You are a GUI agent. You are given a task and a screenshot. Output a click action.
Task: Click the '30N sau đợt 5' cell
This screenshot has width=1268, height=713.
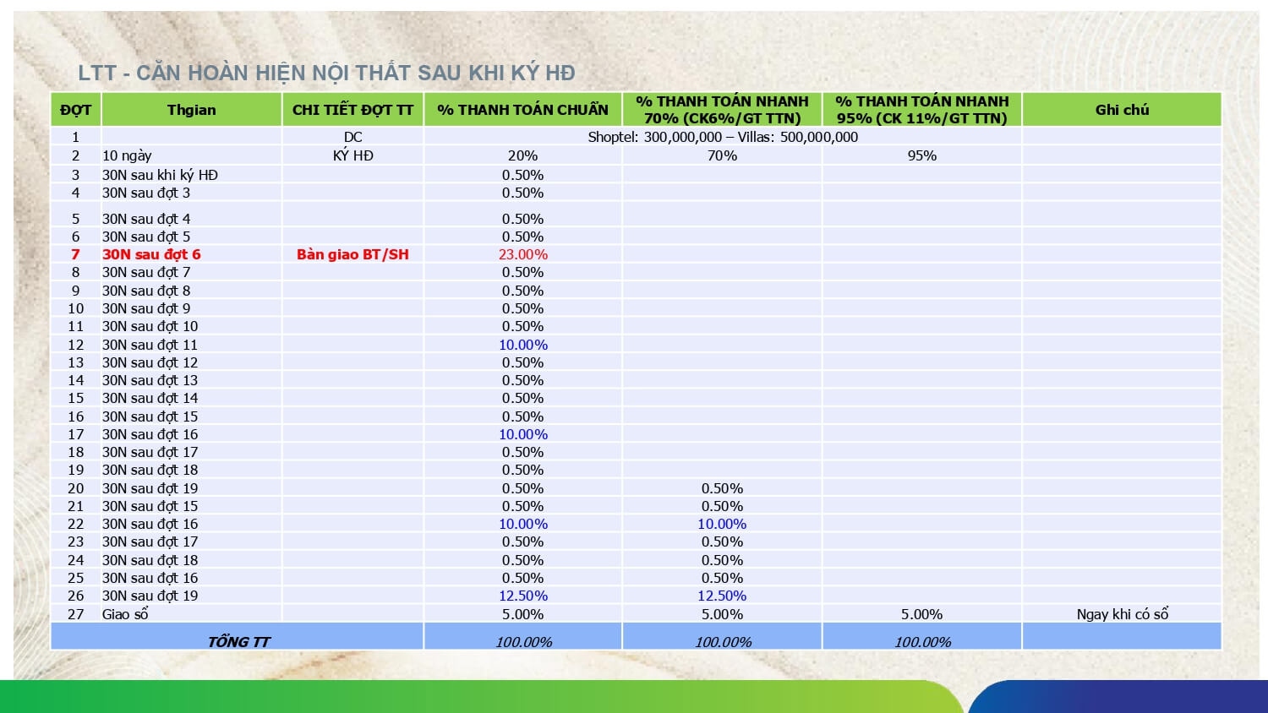(x=192, y=237)
